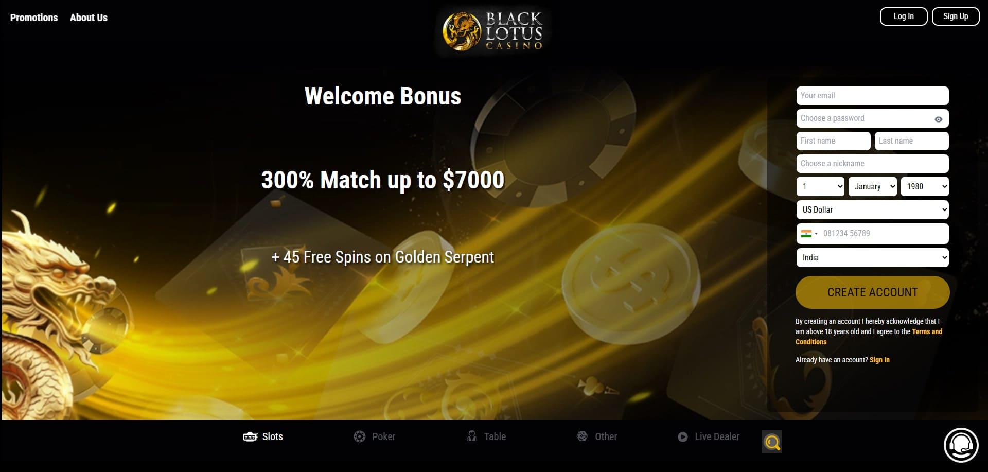This screenshot has height=472, width=988.
Task: Open the birth day dropdown
Action: pyautogui.click(x=820, y=186)
